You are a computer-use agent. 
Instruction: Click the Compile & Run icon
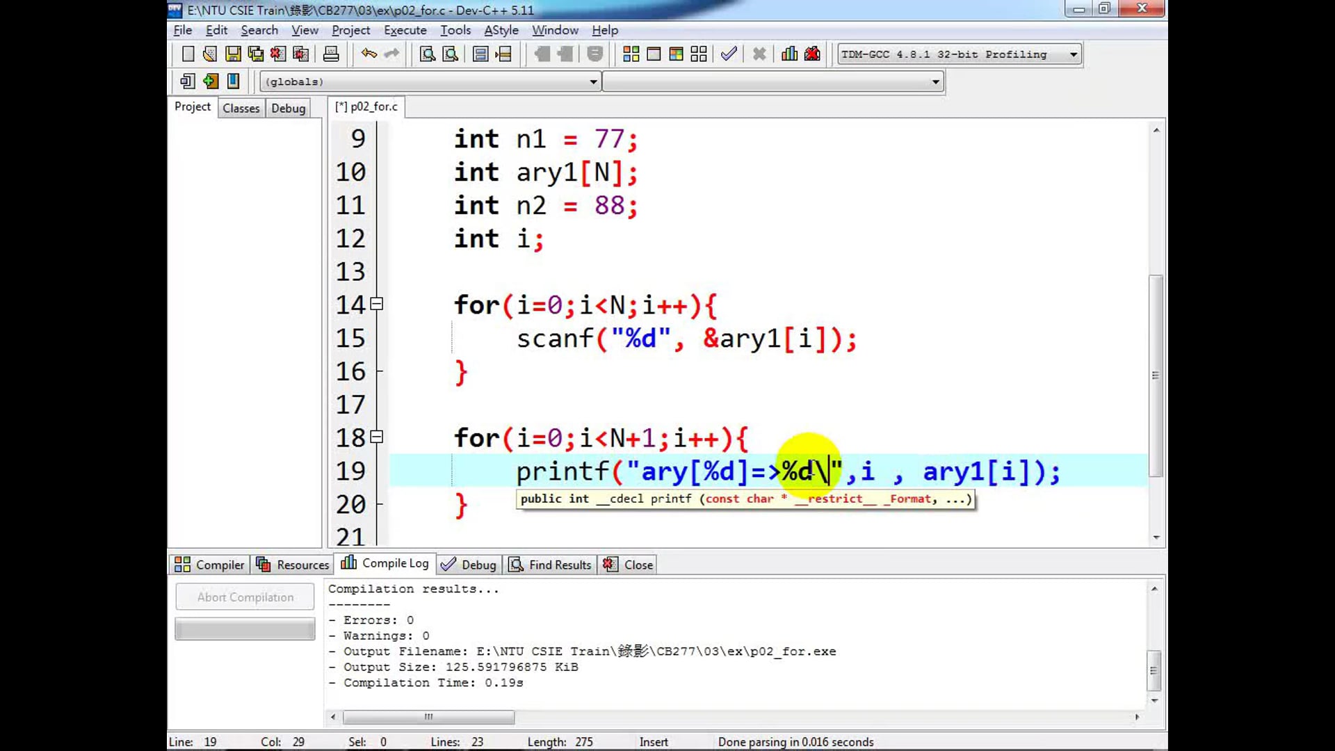tap(676, 54)
